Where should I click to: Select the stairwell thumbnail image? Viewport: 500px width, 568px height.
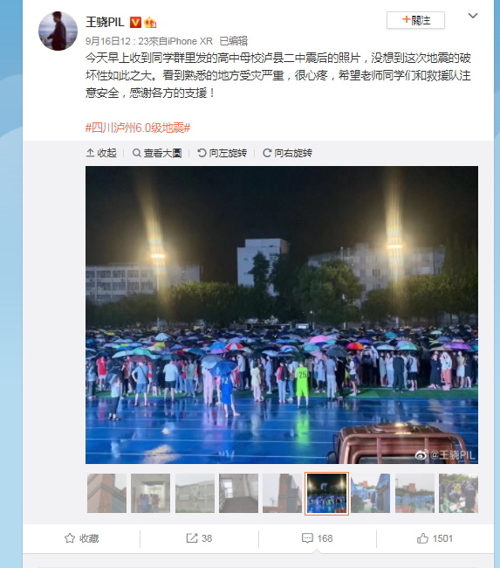(x=238, y=493)
